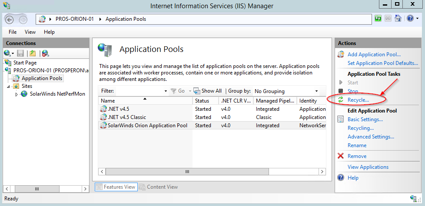Open the View menu
This screenshot has width=425, height=206.
point(30,32)
